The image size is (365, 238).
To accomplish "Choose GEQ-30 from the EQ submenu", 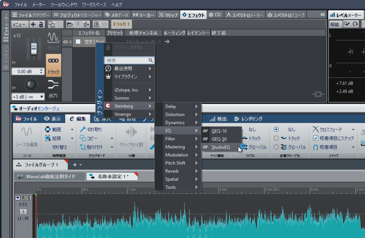I will 221,139.
